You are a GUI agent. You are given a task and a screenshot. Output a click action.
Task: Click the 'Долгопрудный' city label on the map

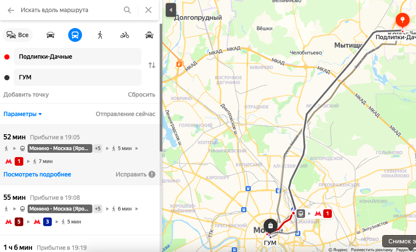198,18
